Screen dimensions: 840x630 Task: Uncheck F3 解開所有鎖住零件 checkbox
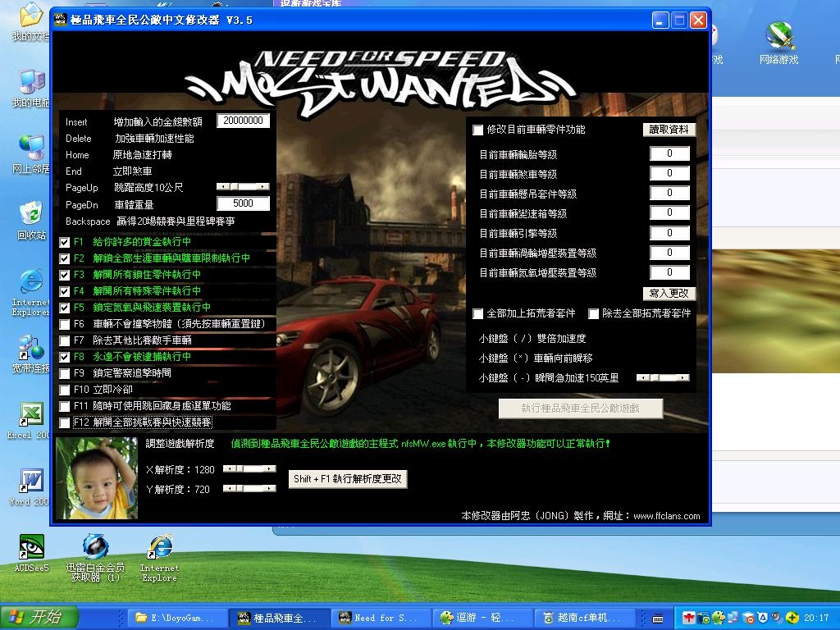[x=64, y=276]
